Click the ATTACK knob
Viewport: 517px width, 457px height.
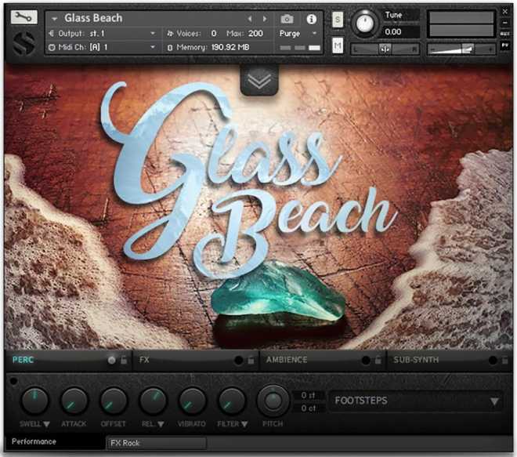pyautogui.click(x=74, y=401)
